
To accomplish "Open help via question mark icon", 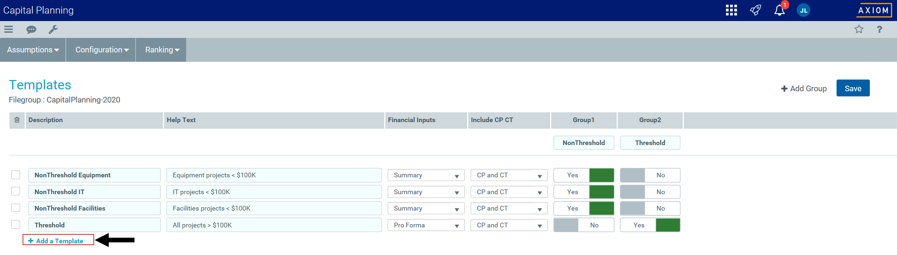I will coord(879,29).
